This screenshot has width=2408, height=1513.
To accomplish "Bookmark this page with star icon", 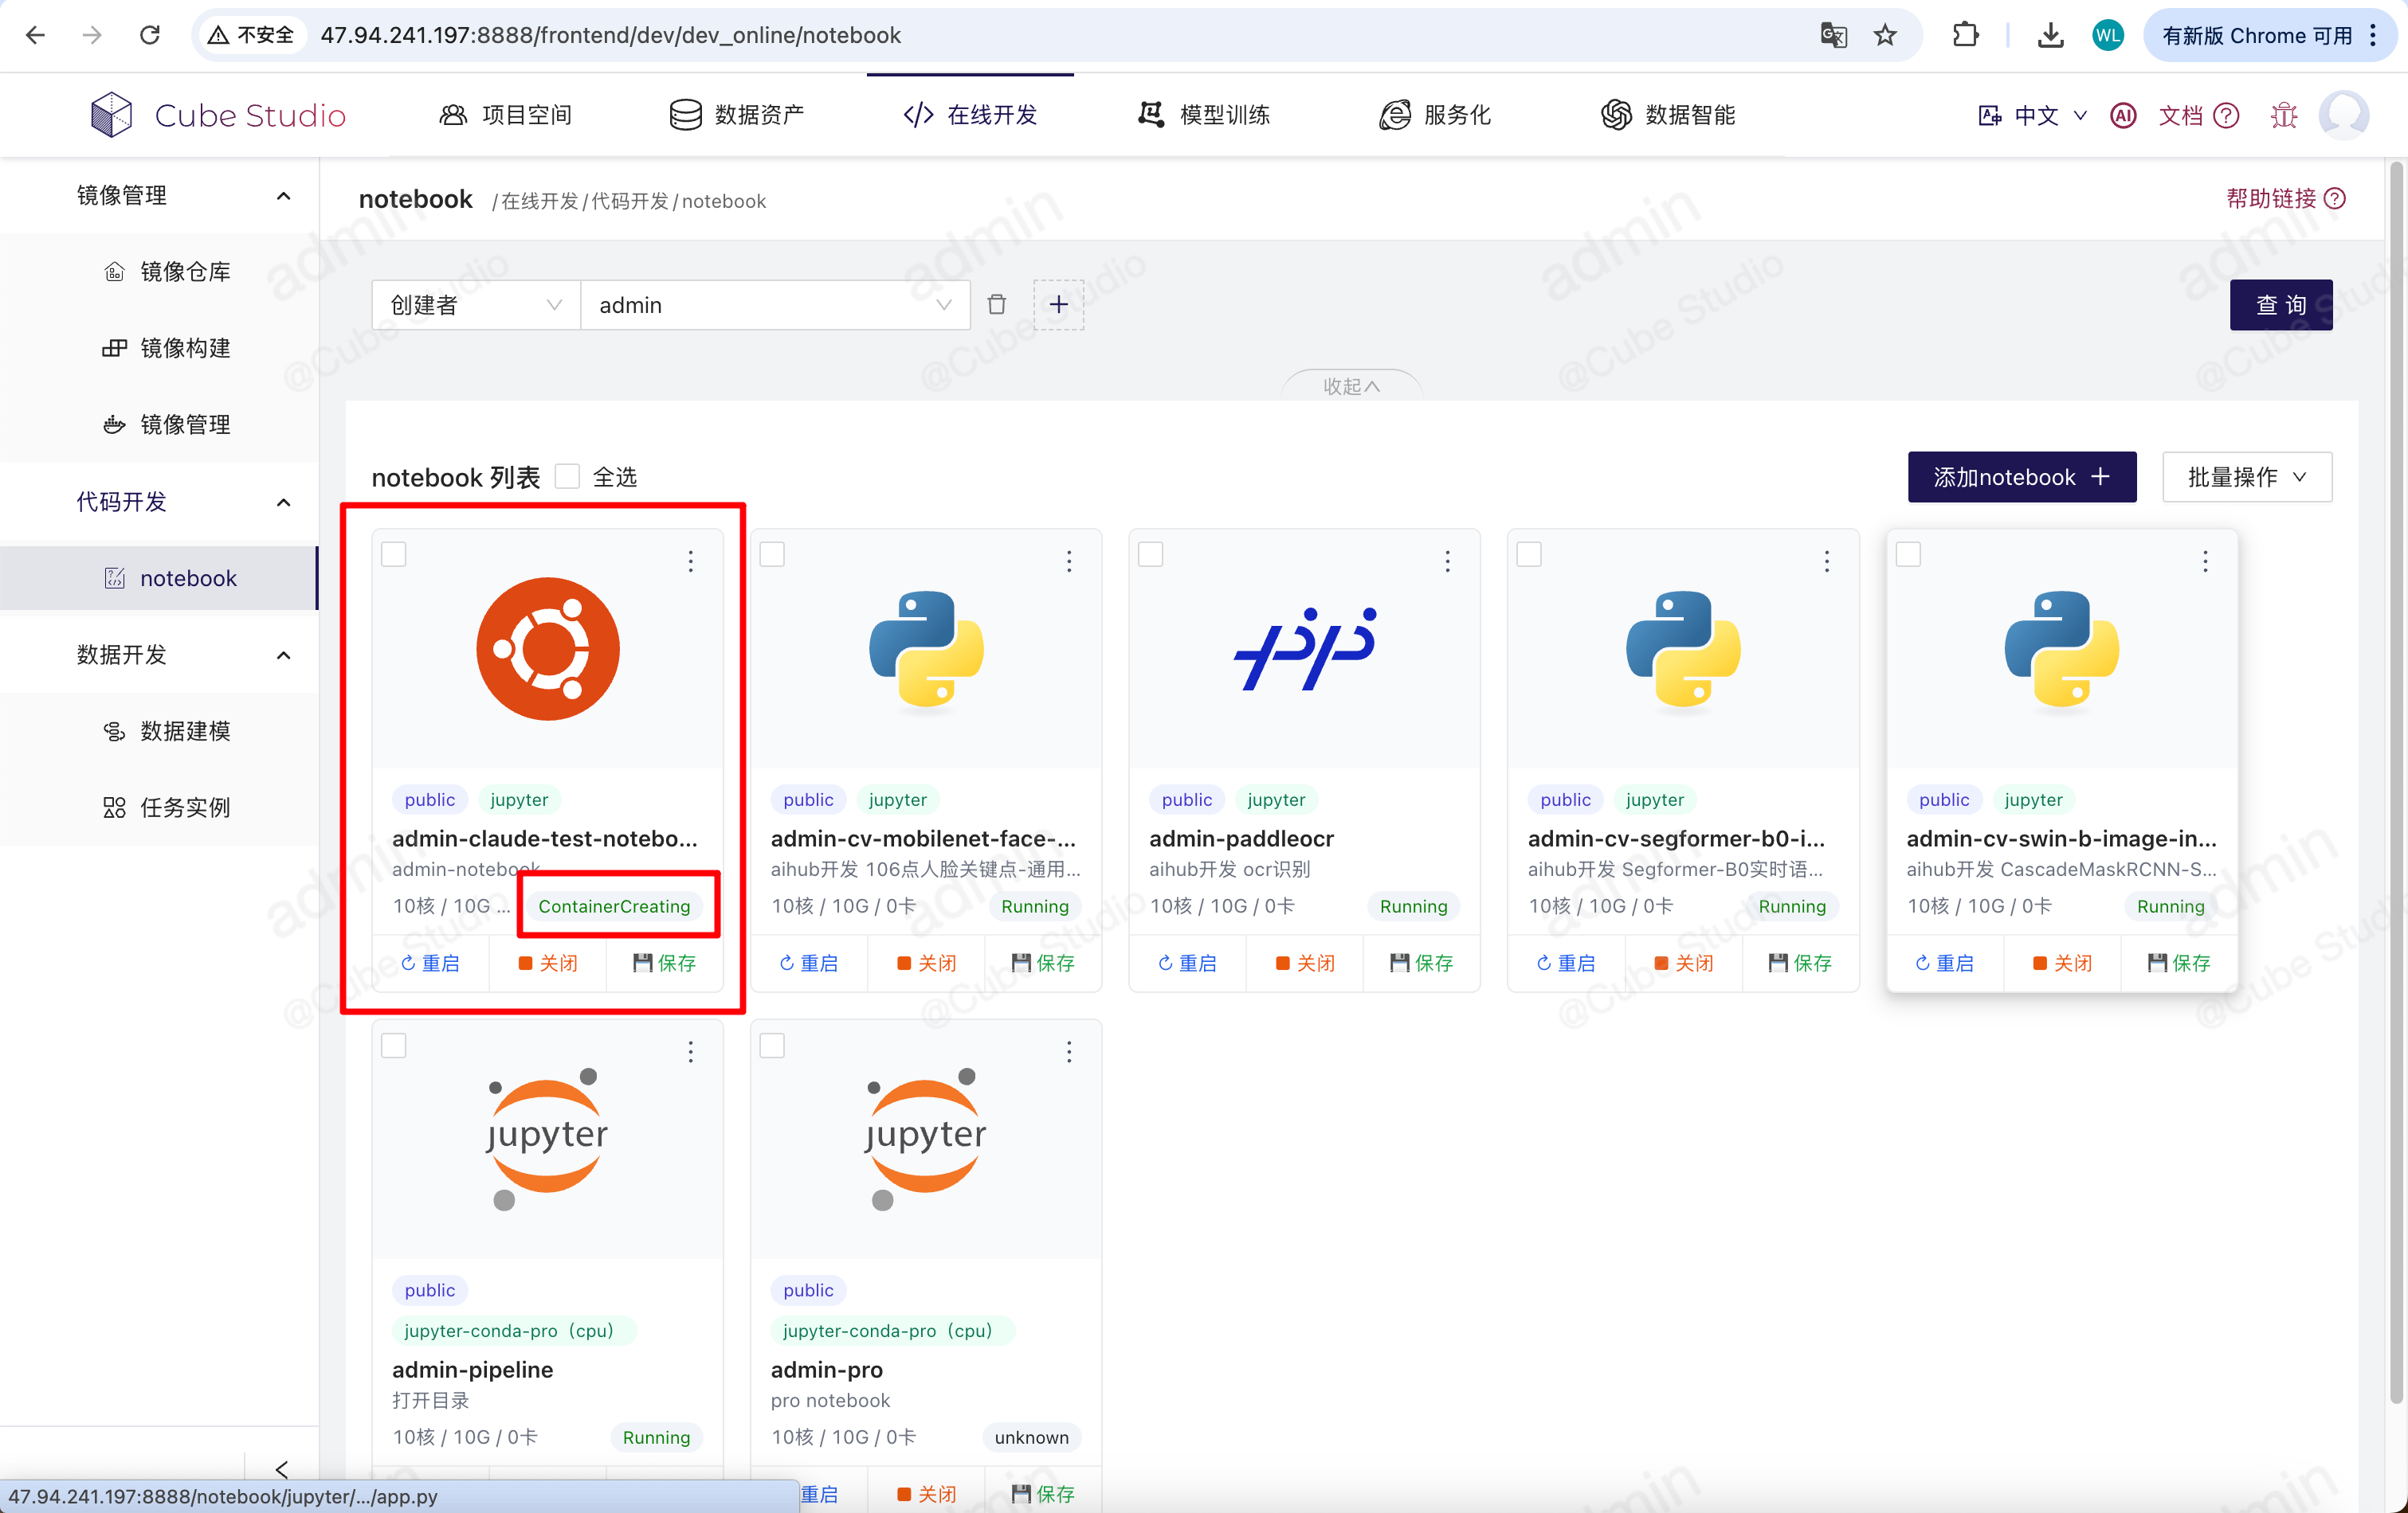I will [1884, 35].
